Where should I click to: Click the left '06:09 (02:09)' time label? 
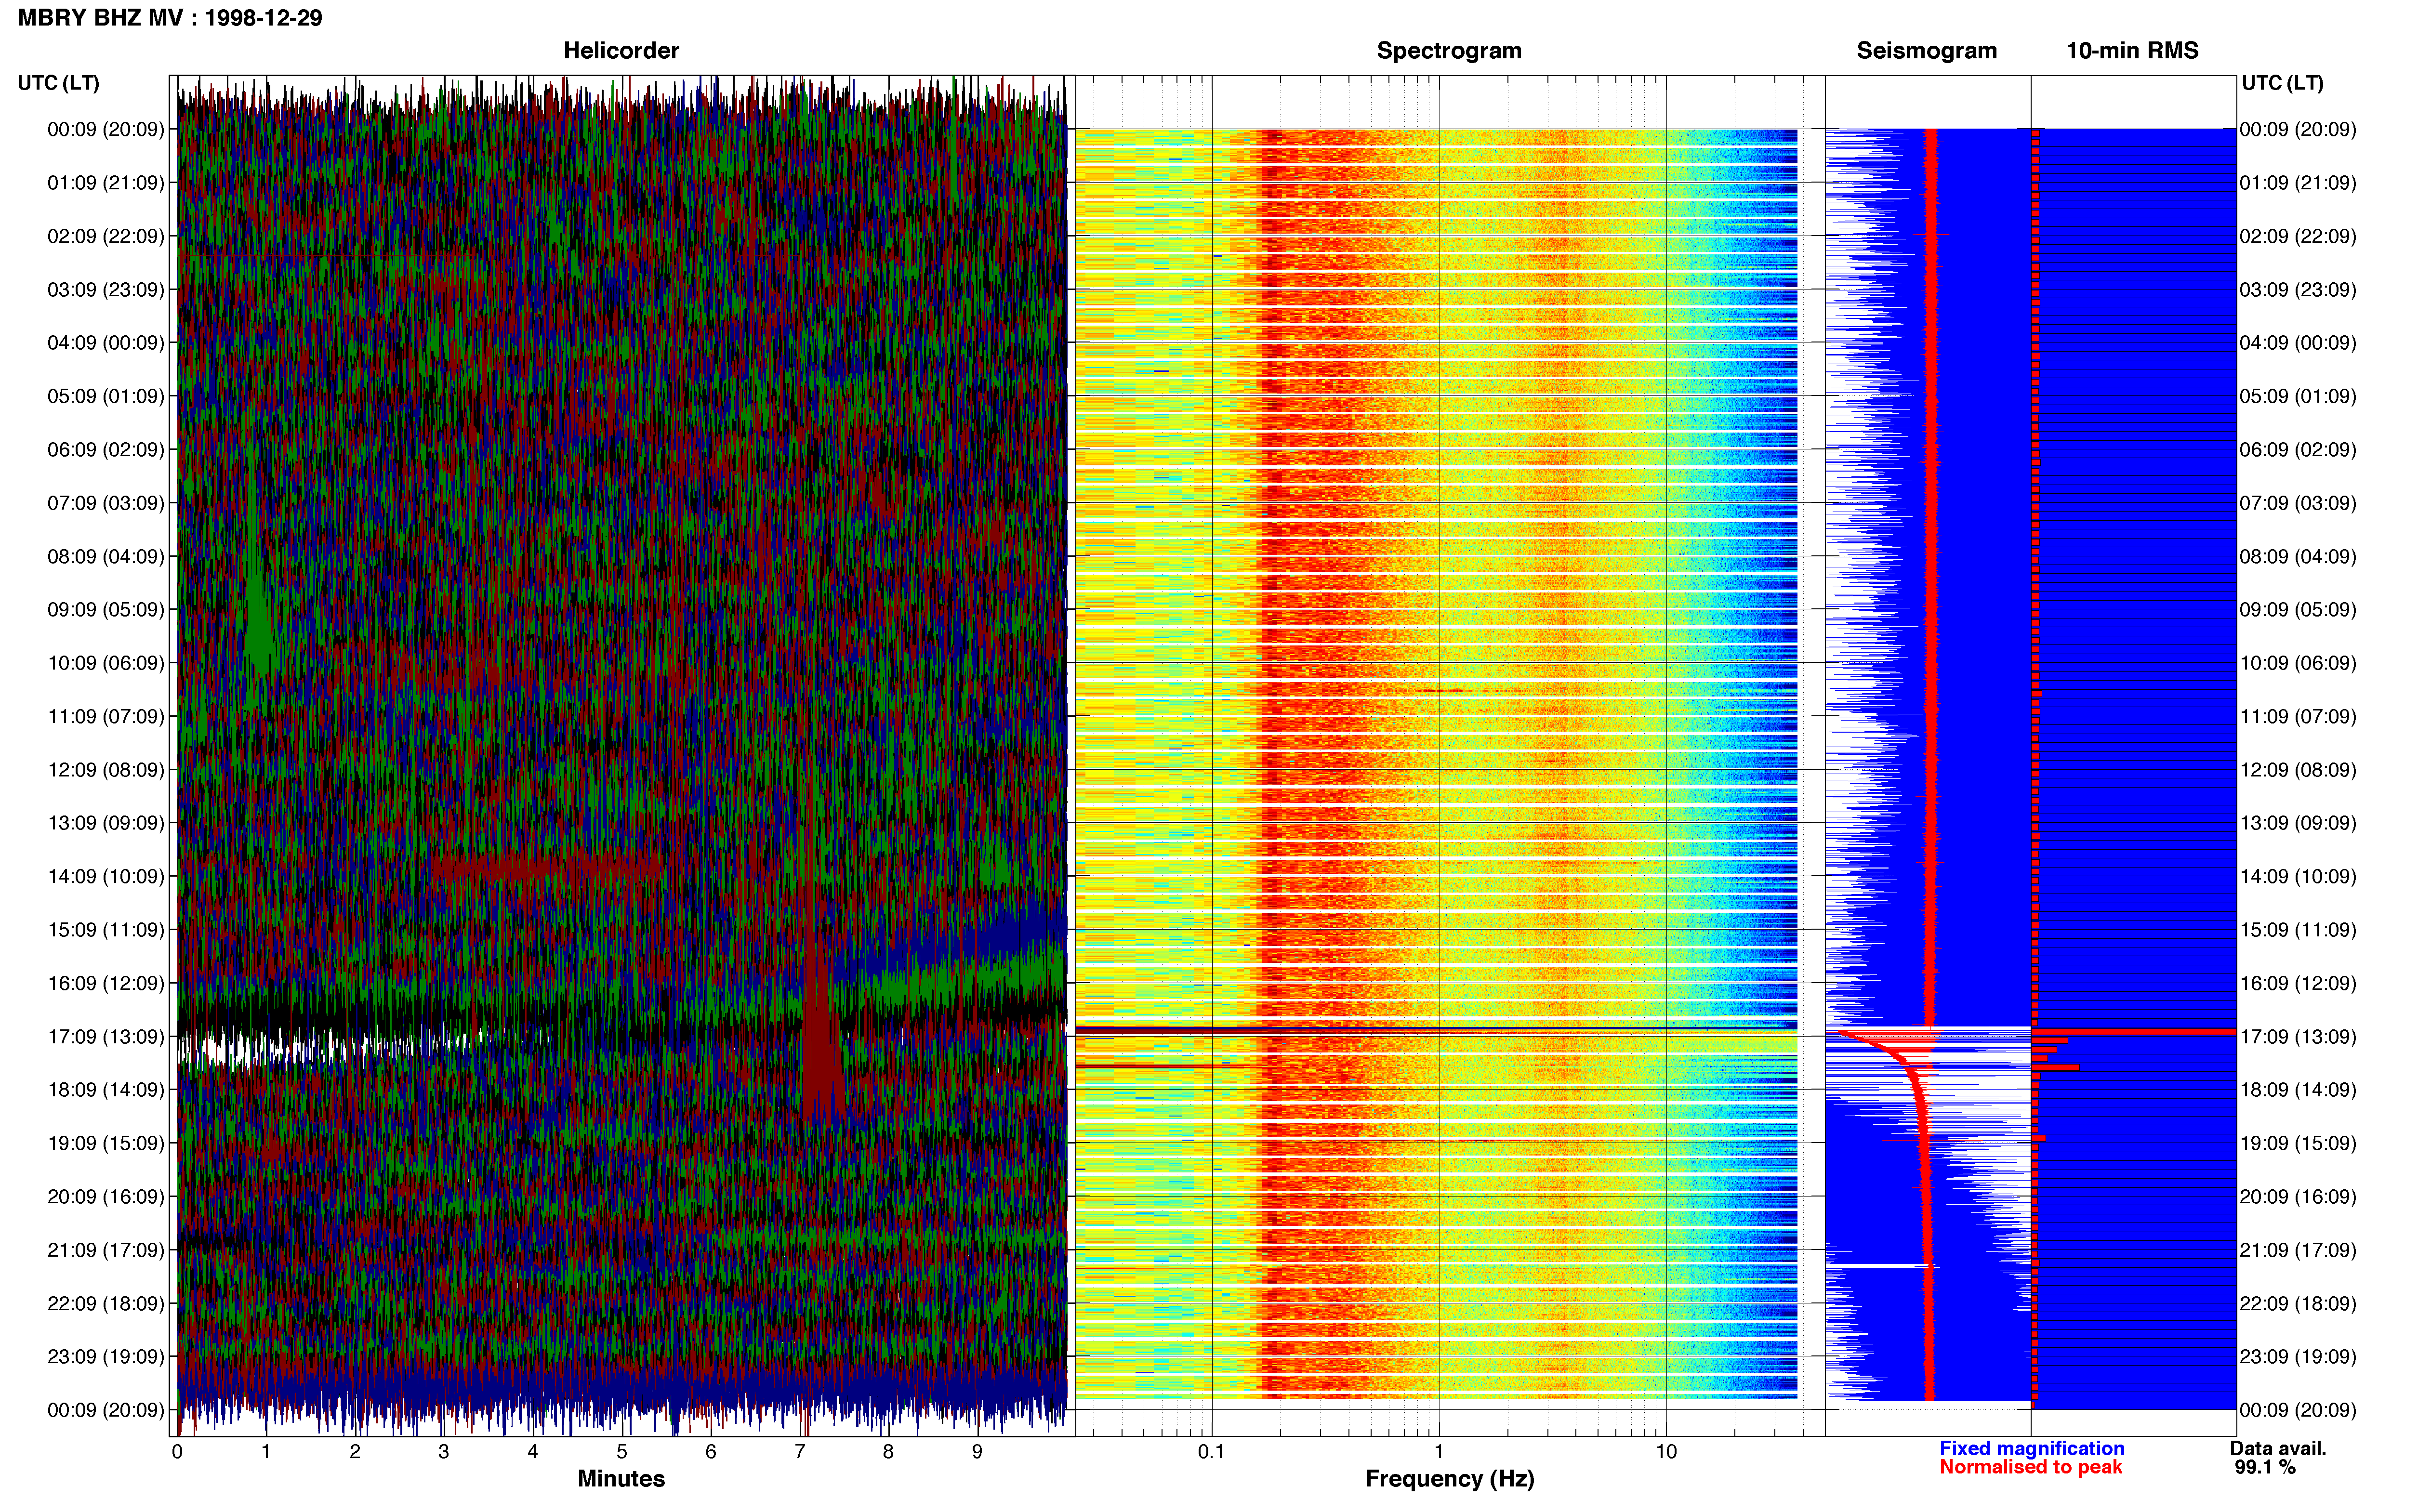click(106, 450)
